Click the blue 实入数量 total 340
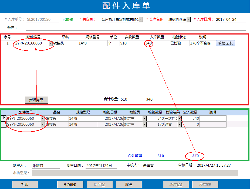The width and height of the screenshot is (250, 189). 195,156
